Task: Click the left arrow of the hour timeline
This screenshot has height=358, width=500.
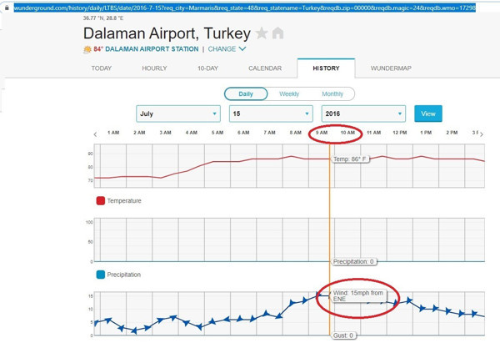Action: coord(95,134)
